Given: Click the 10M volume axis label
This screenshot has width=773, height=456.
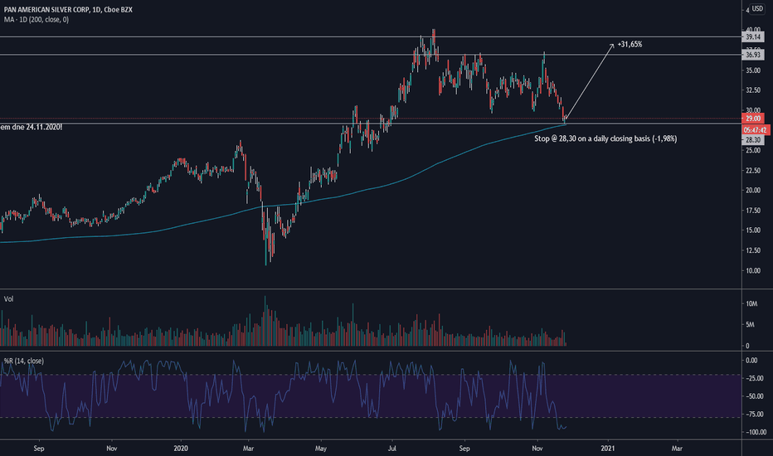Looking at the screenshot, I should 751,303.
